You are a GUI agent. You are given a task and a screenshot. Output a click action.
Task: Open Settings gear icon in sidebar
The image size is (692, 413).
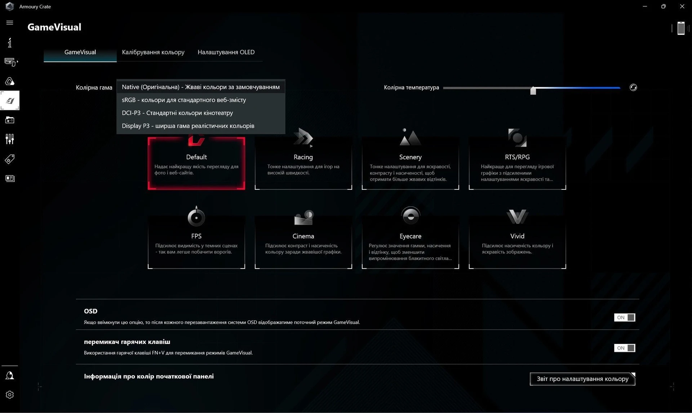pos(10,395)
